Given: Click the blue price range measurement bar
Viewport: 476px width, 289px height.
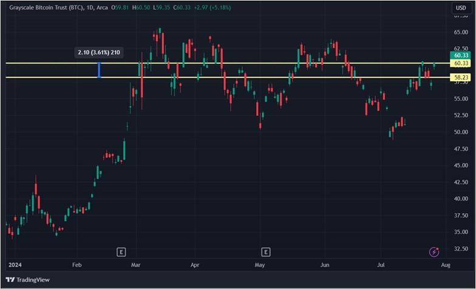Looking at the screenshot, I should point(99,70).
